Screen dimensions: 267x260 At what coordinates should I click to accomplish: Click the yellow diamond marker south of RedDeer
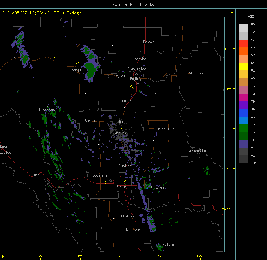(132, 87)
